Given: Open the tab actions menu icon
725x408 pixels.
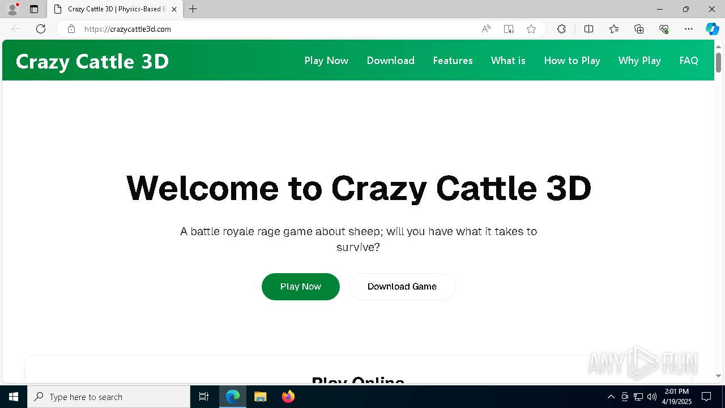Looking at the screenshot, I should point(34,9).
